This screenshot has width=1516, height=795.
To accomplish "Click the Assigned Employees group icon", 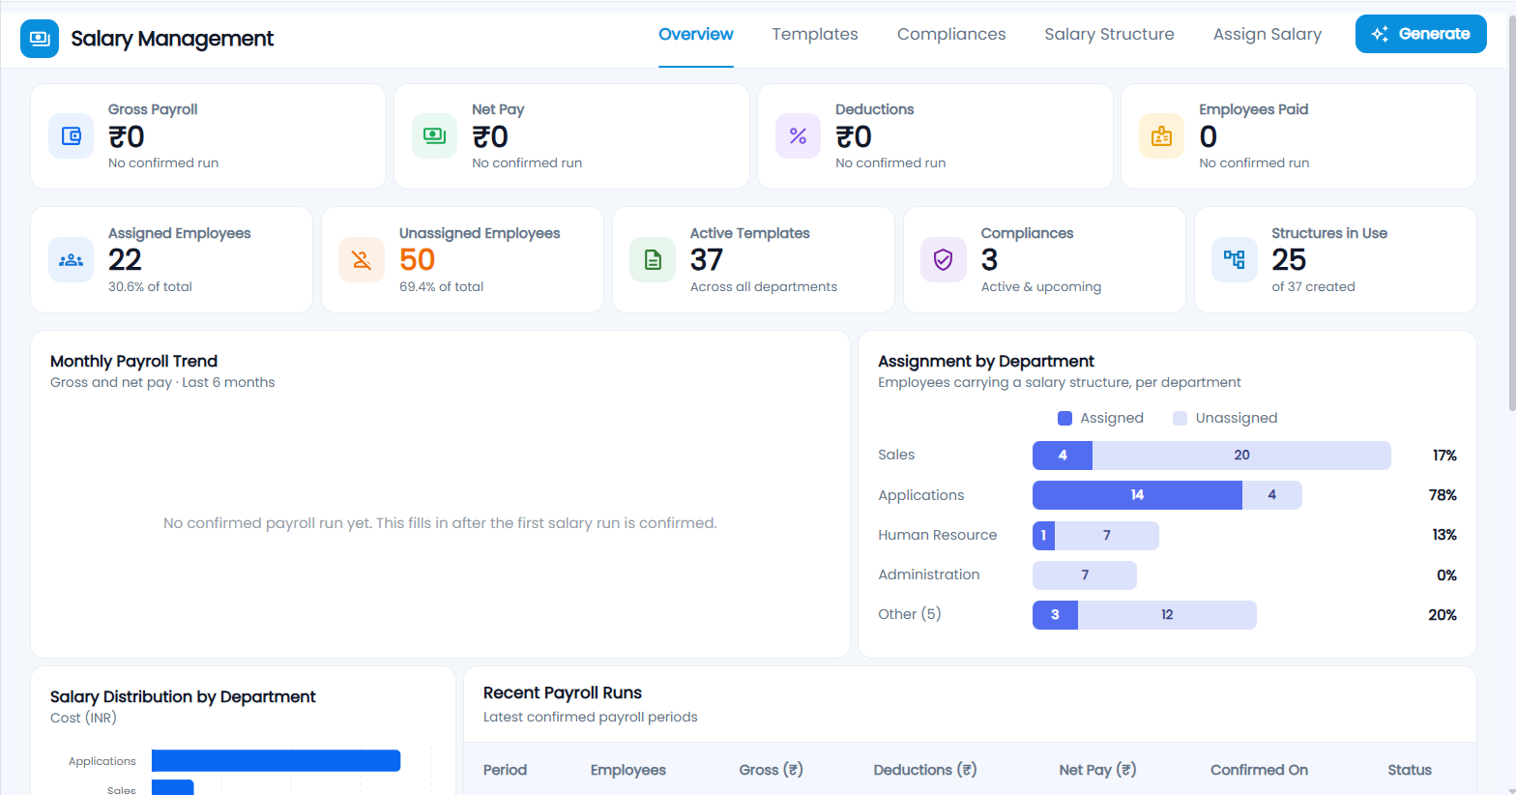I will coord(72,259).
